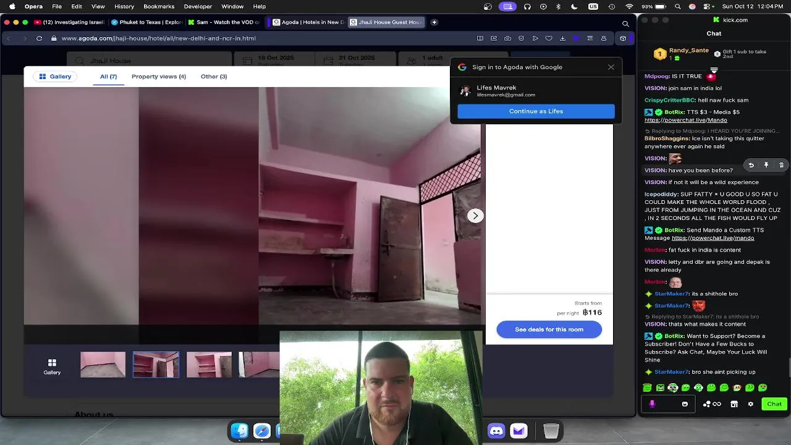Go back in Opera browser

pos(8,38)
